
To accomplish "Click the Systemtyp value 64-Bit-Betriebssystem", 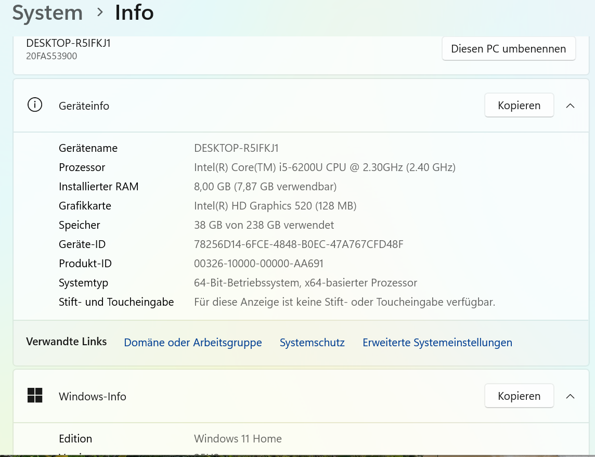I will [x=305, y=282].
